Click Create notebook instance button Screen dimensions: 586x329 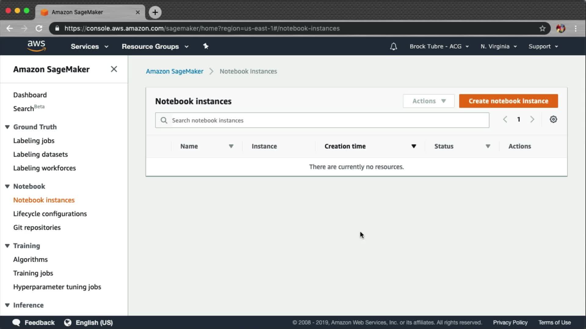[508, 101]
